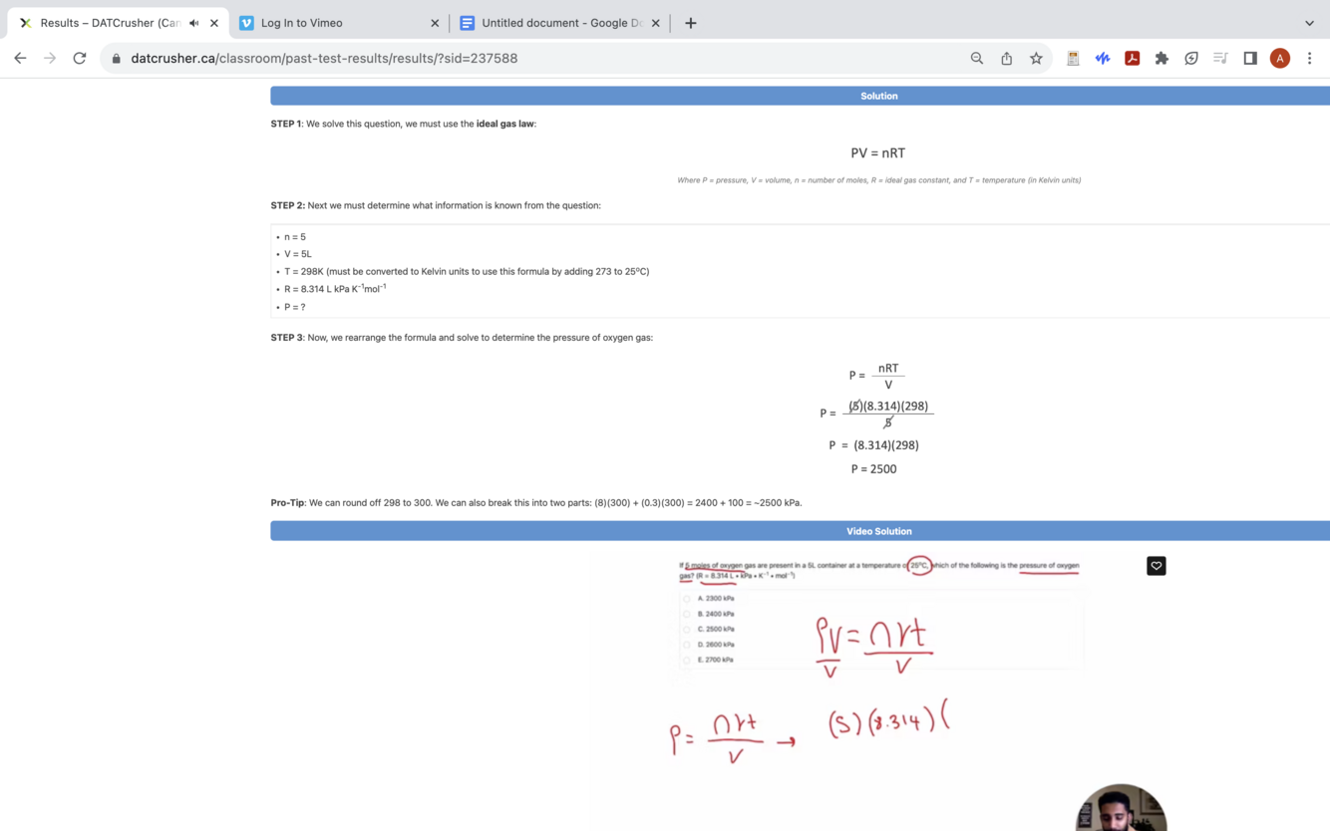Reload the DATCrusher results page
The height and width of the screenshot is (831, 1330).
pyautogui.click(x=80, y=58)
